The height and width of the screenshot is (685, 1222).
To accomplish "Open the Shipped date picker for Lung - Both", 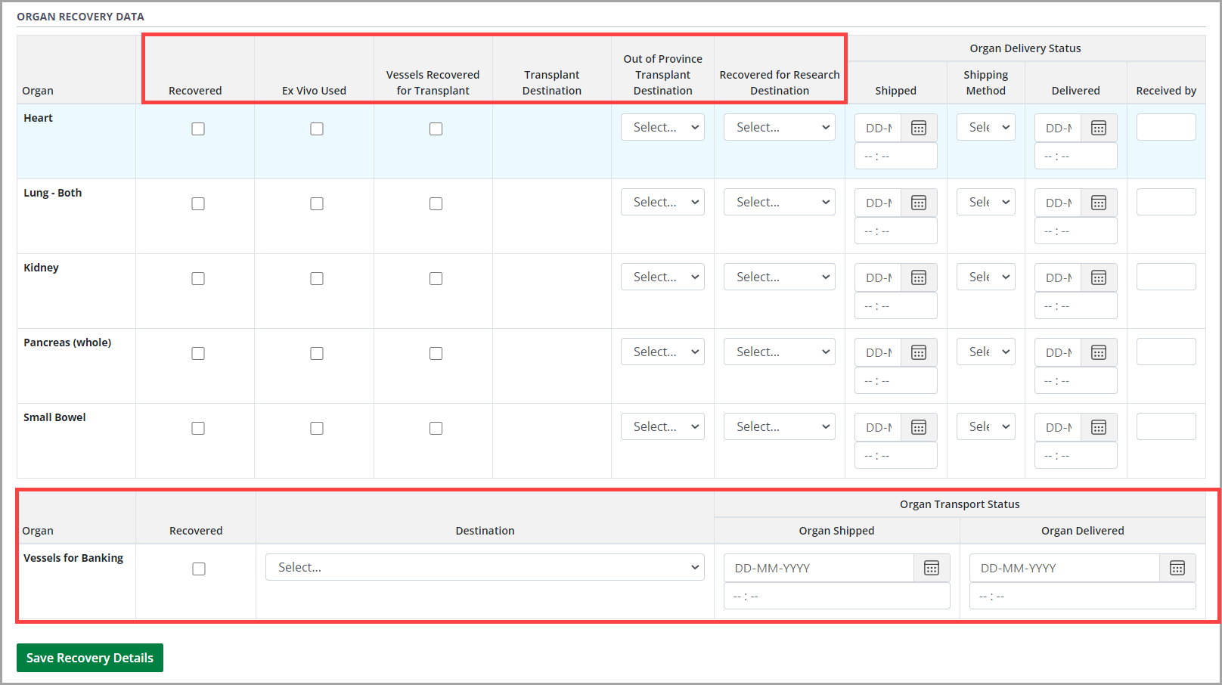I will pyautogui.click(x=918, y=202).
